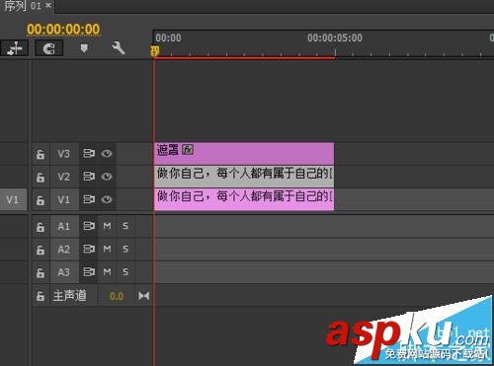Click the master volume value 0.0
Viewport: 494px width, 366px height.
[x=117, y=296]
